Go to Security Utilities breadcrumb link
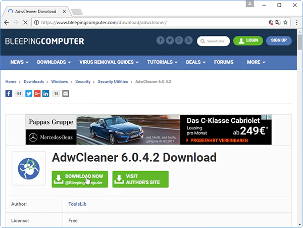 click(113, 81)
